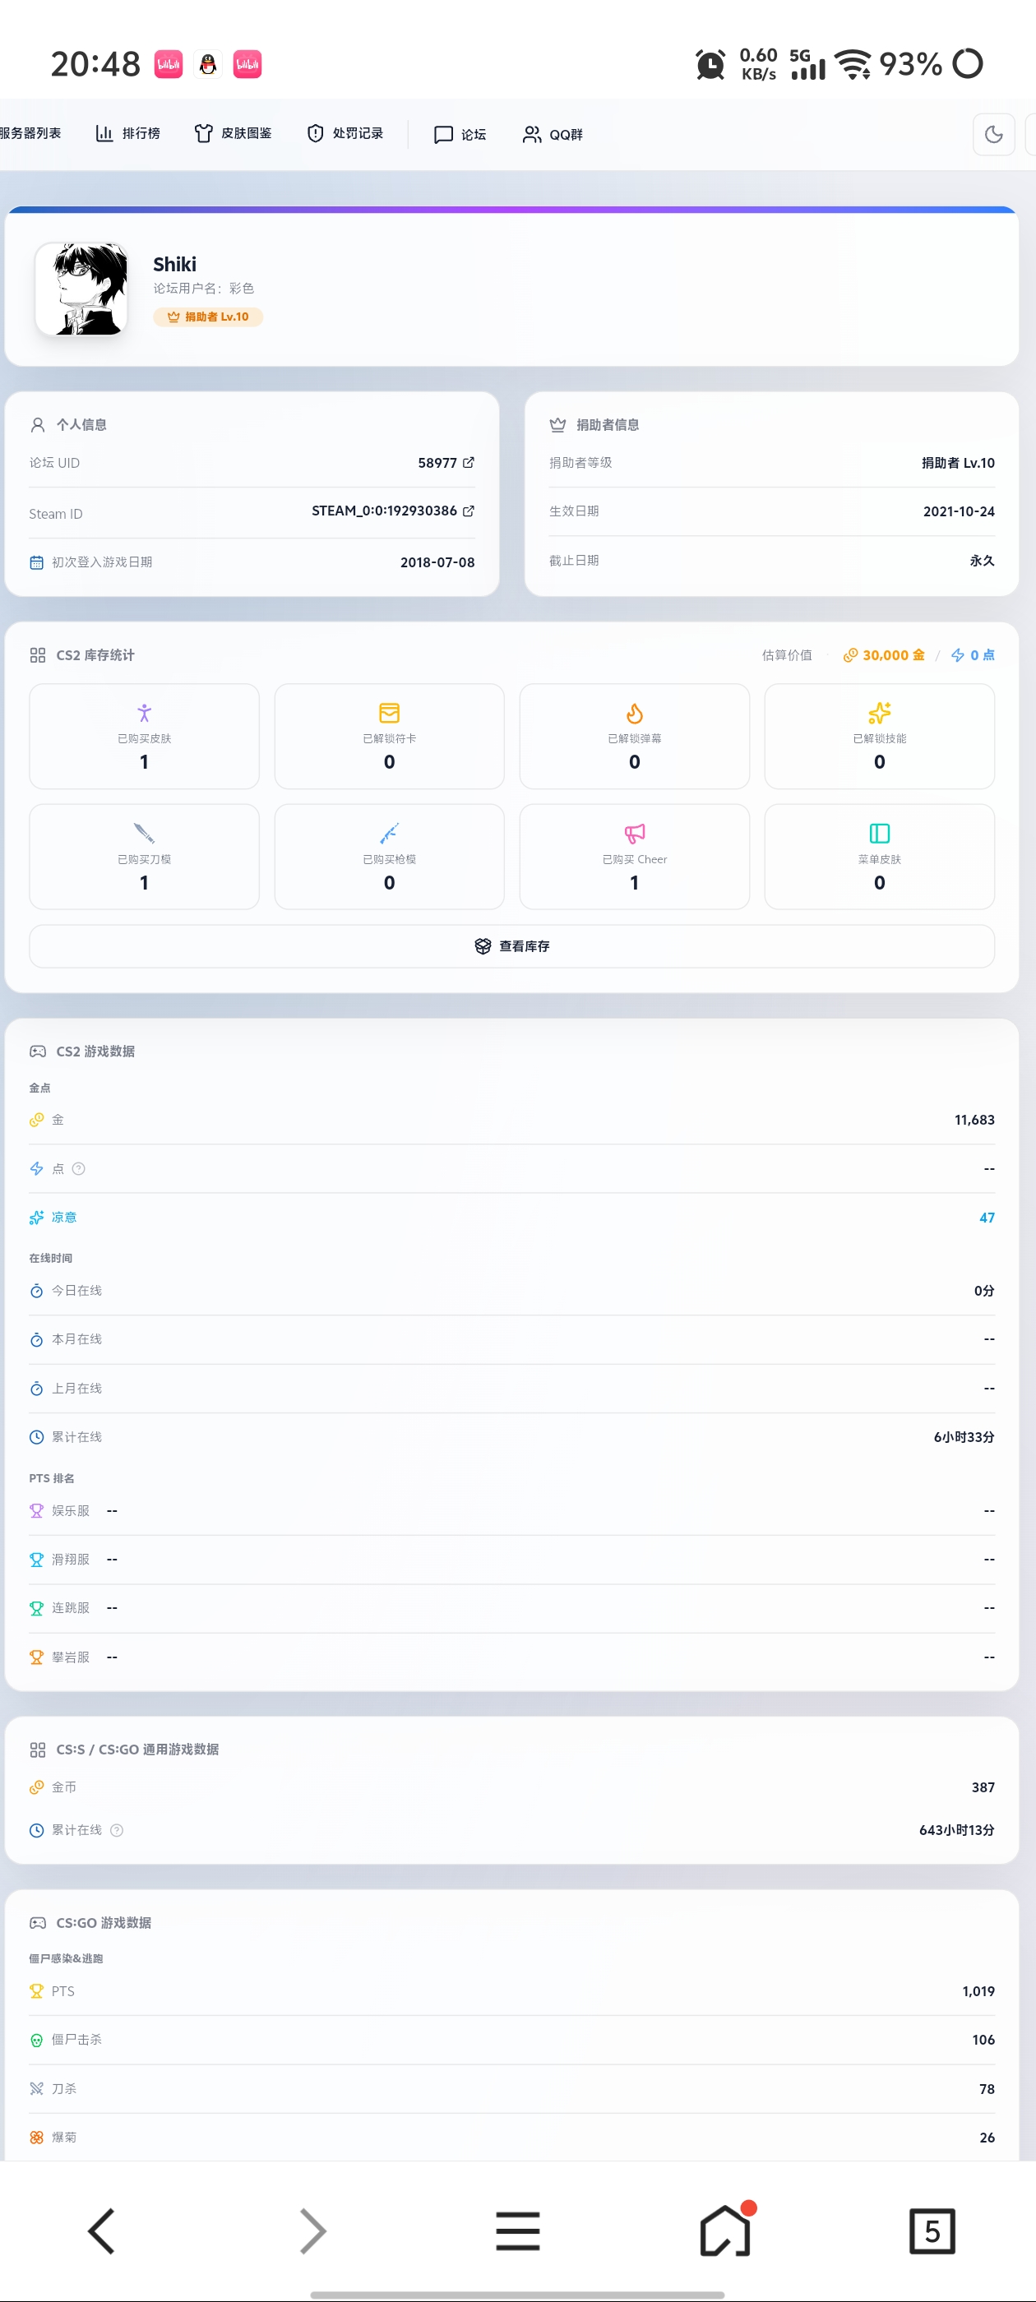The height and width of the screenshot is (2302, 1036).
Task: Click the 已购买 Cheer megaphone icon
Action: pos(634,834)
